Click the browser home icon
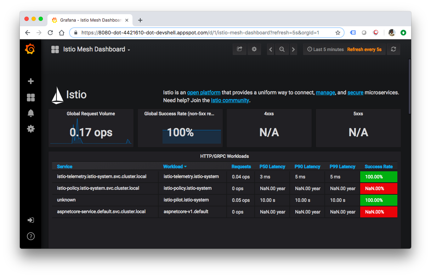Screen dimensions: 431x277 [62, 33]
